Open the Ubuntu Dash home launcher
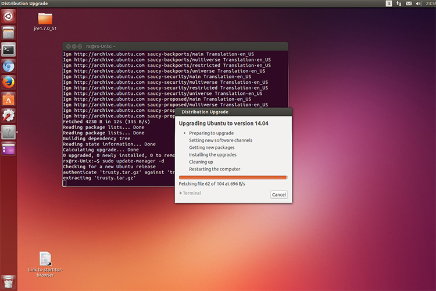Screen dimensions: 436x291 [8, 16]
